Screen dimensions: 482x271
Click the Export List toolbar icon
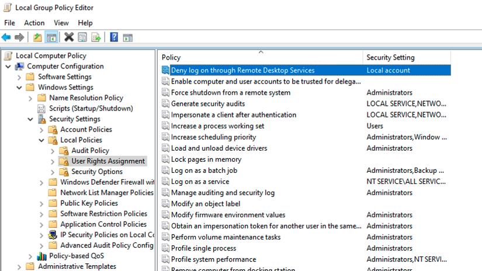pos(96,37)
